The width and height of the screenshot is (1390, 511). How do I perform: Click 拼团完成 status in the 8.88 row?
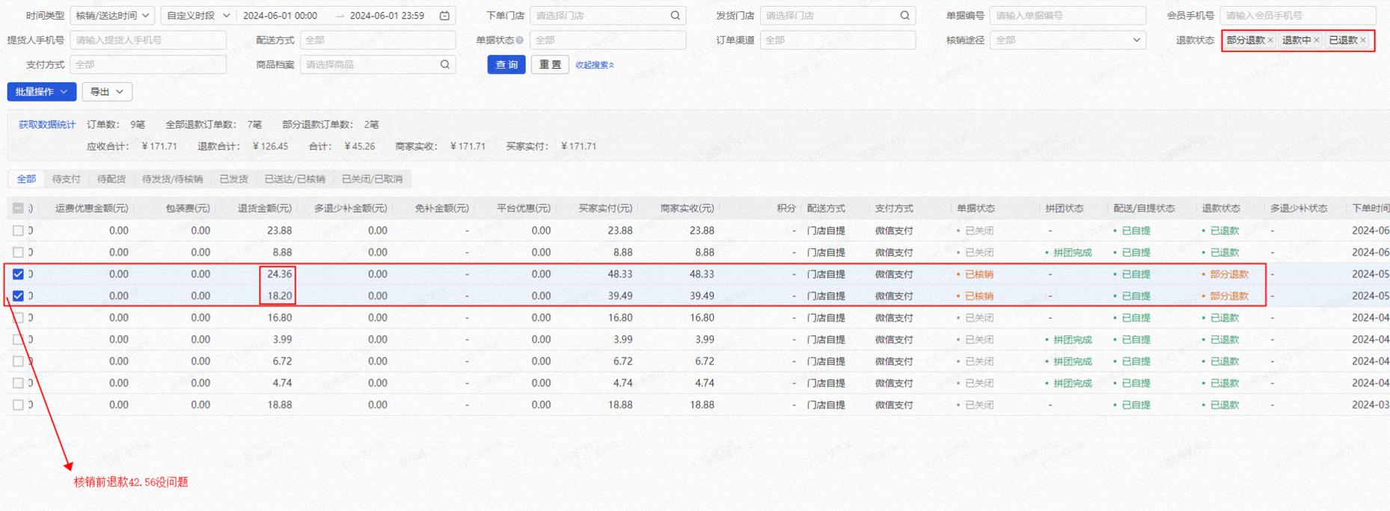coord(1072,253)
